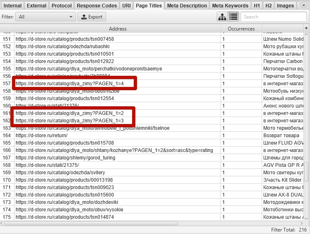Image resolution: width=310 pixels, height=234 pixels.
Task: Click title cell 'Перчатки Carbon'
Action: pos(283,61)
